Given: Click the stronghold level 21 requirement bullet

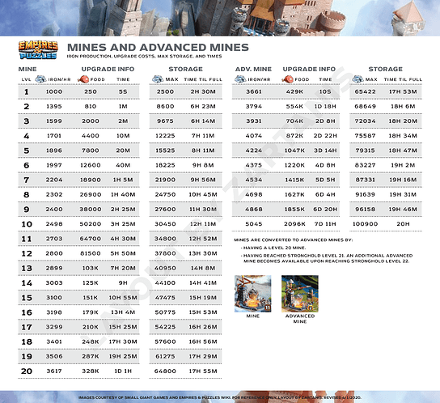Looking at the screenshot, I should [x=327, y=258].
